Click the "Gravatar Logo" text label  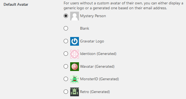pos(92,41)
